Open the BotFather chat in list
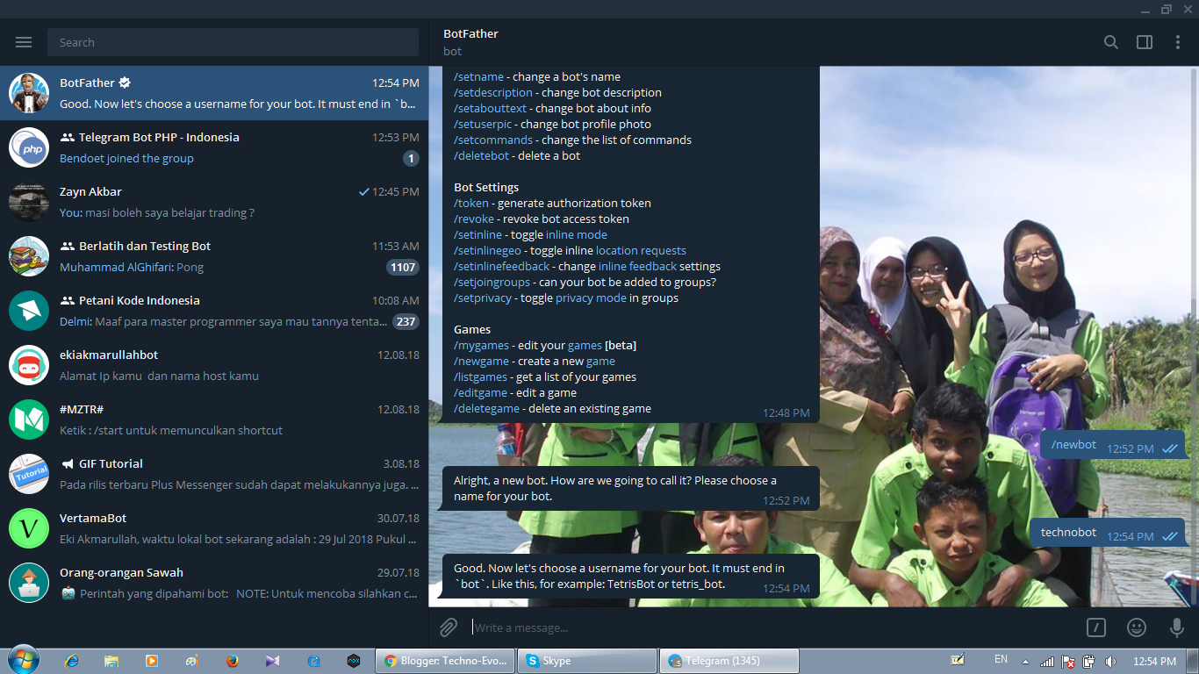The height and width of the screenshot is (674, 1199). click(214, 93)
